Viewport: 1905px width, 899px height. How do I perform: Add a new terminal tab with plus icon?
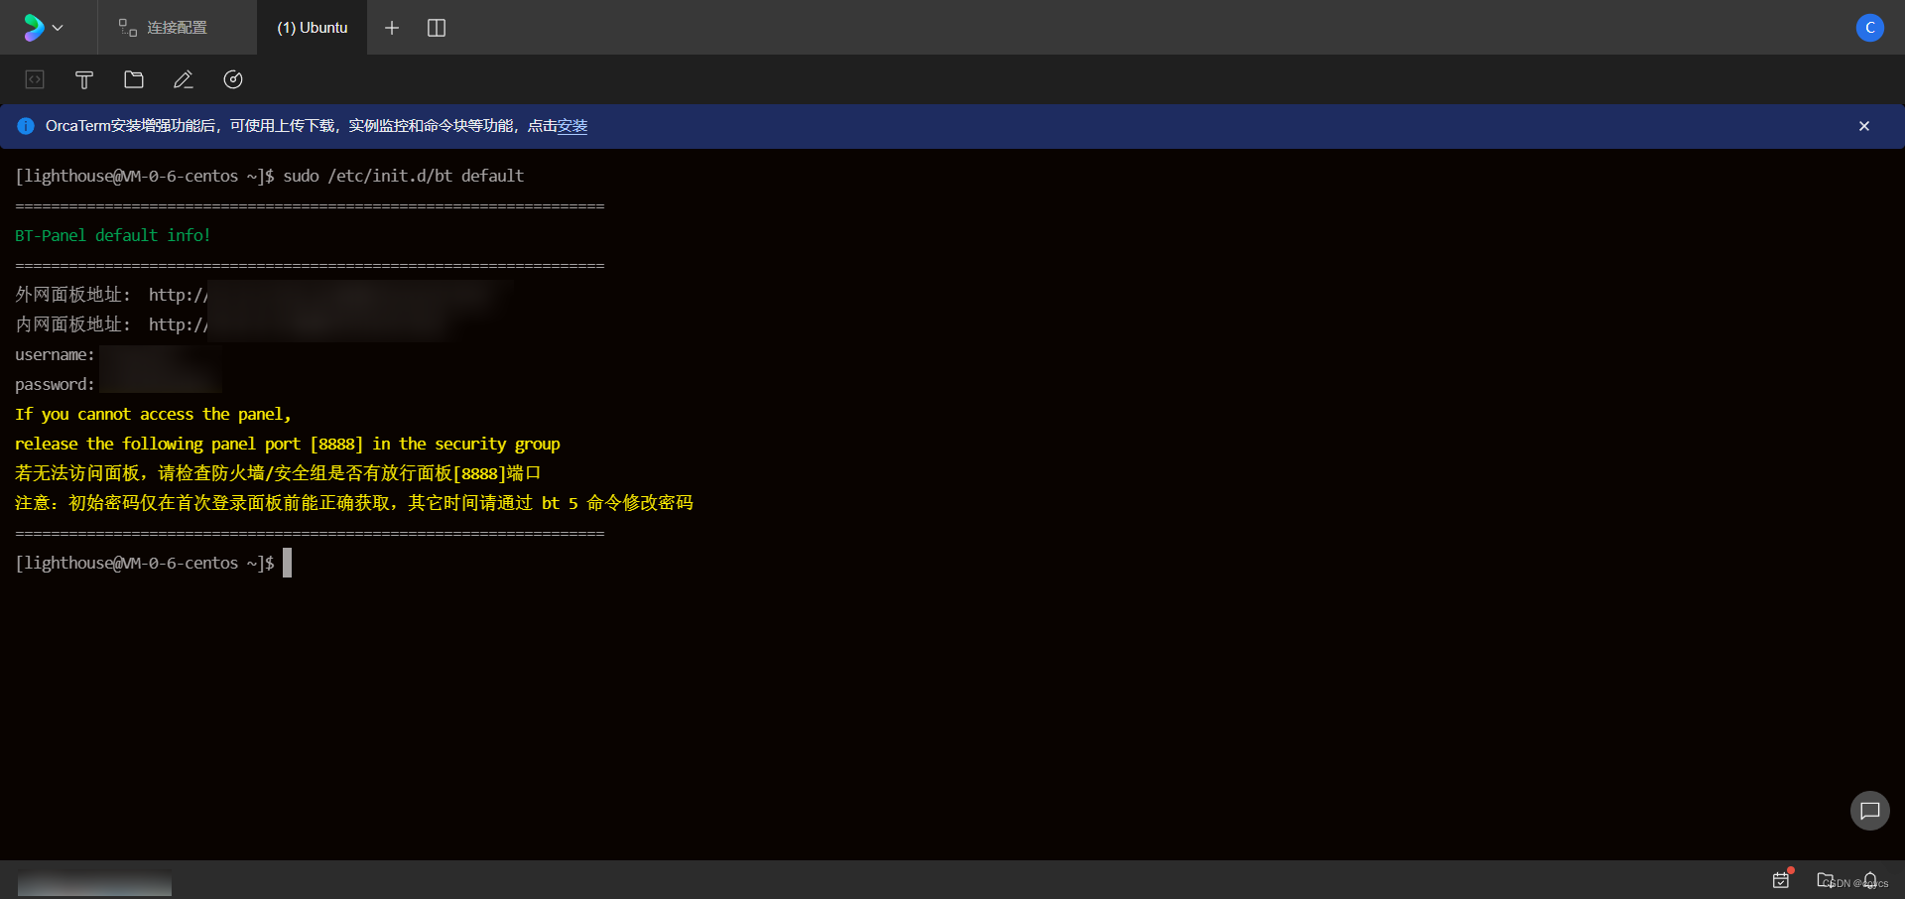(392, 28)
